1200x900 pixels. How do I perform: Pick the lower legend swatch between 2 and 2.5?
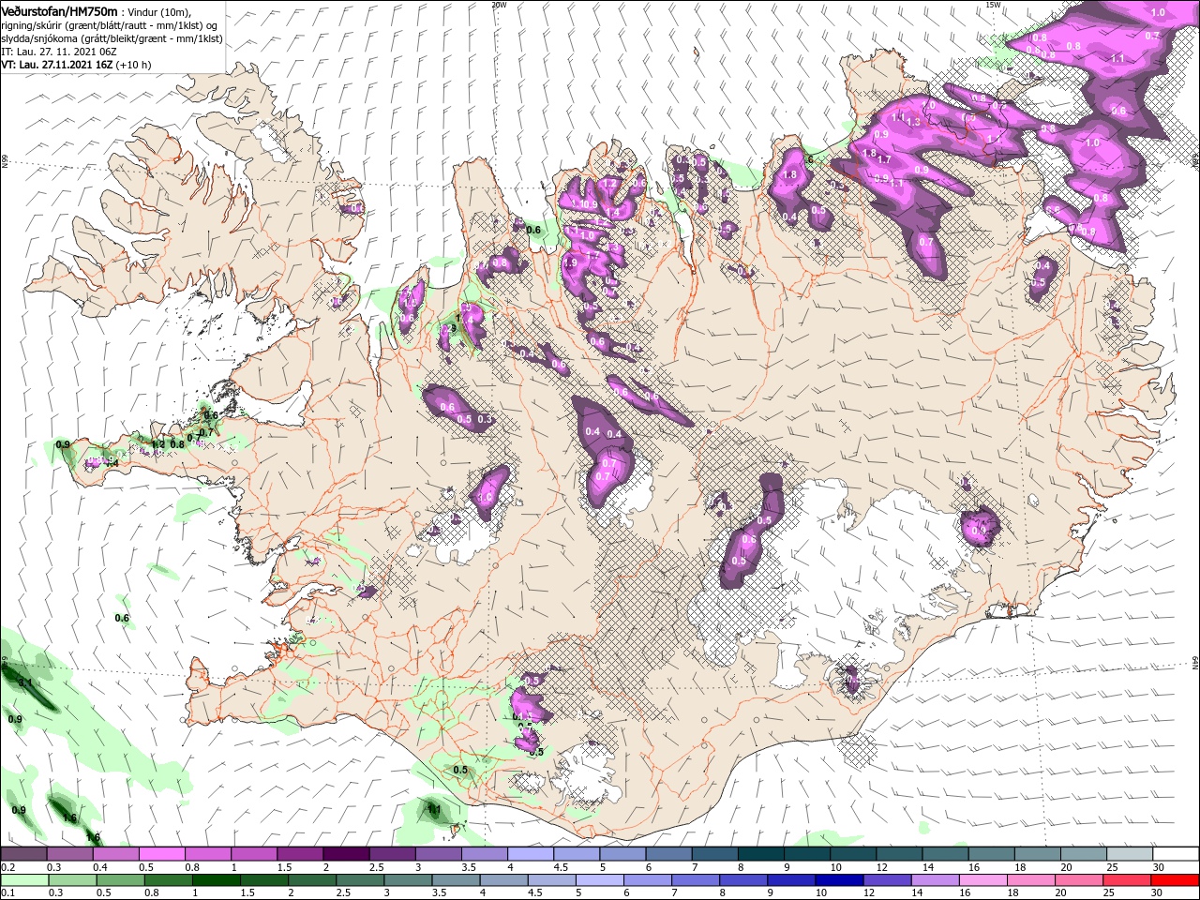[312, 880]
